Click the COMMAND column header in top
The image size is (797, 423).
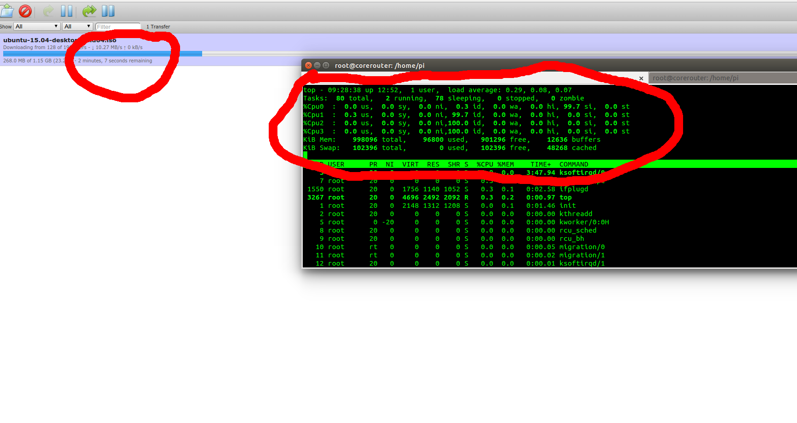[x=574, y=164]
